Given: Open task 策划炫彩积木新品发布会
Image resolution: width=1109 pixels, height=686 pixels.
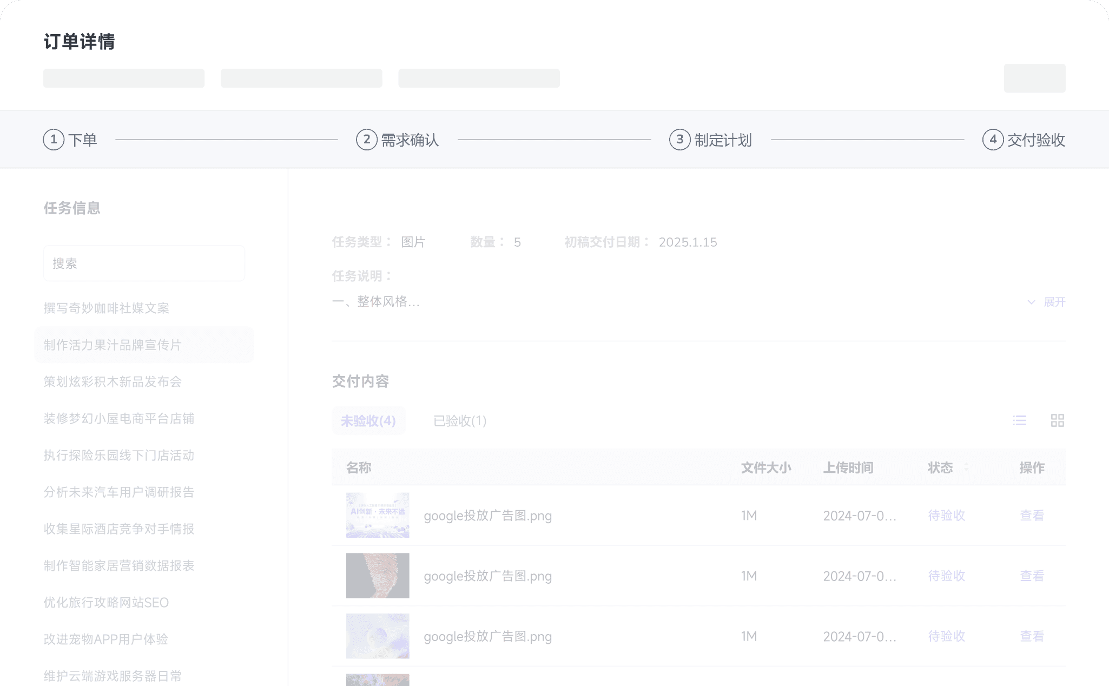Looking at the screenshot, I should (x=113, y=381).
